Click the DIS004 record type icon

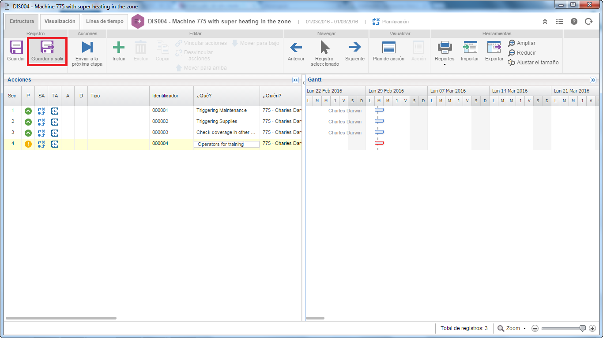(x=138, y=22)
